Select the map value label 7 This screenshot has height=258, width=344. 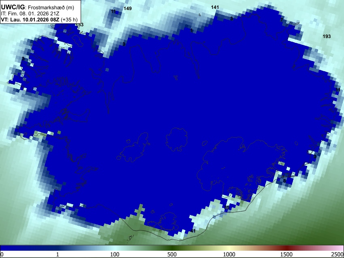(282, 20)
